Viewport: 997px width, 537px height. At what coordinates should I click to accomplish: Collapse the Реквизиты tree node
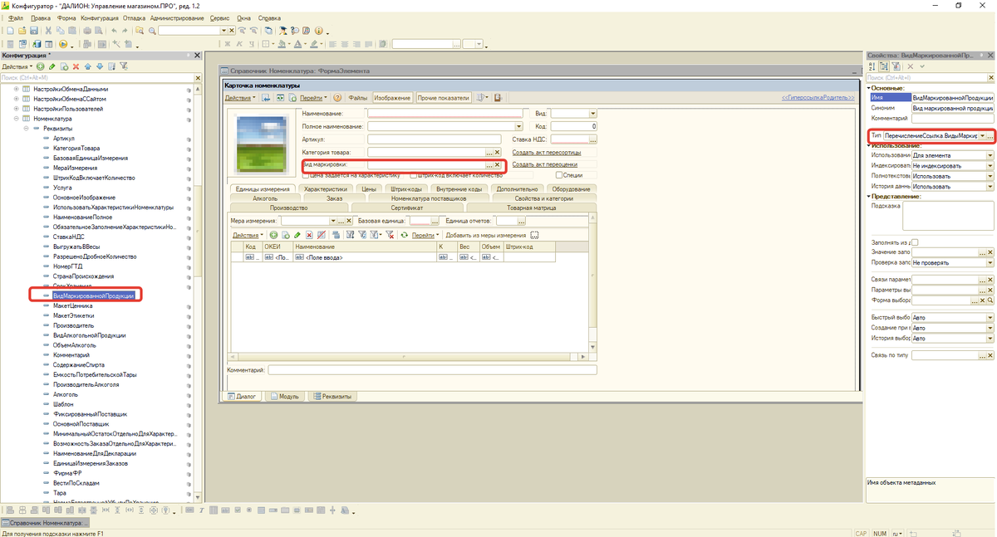(26, 129)
